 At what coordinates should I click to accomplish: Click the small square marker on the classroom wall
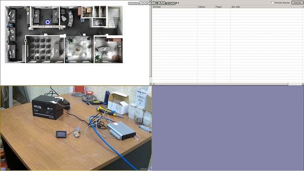[x=25, y=40]
